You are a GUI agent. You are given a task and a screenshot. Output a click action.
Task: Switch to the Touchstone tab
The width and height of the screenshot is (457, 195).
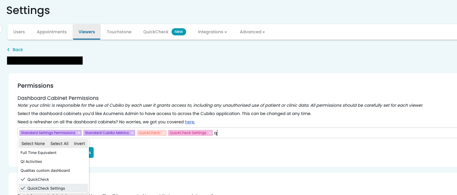click(x=119, y=32)
